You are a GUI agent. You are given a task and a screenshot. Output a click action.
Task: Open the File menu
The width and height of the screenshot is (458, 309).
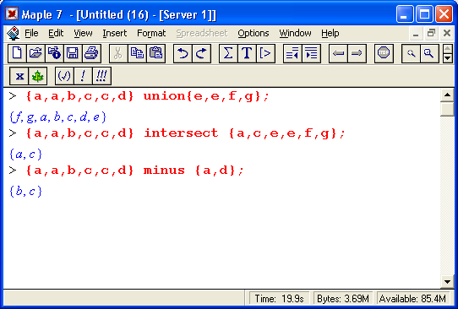31,33
